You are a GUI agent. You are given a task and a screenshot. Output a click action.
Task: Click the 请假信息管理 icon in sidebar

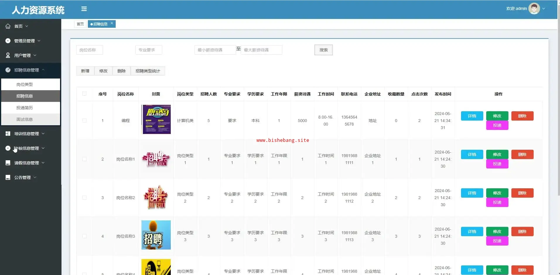point(8,163)
